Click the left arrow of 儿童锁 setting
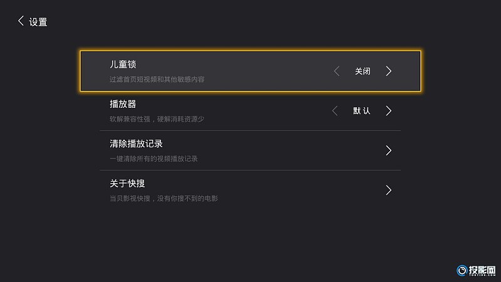The width and height of the screenshot is (501, 282). pyautogui.click(x=336, y=71)
